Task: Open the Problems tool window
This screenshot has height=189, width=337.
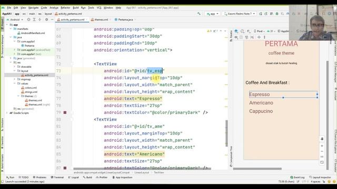Action: click(x=39, y=177)
